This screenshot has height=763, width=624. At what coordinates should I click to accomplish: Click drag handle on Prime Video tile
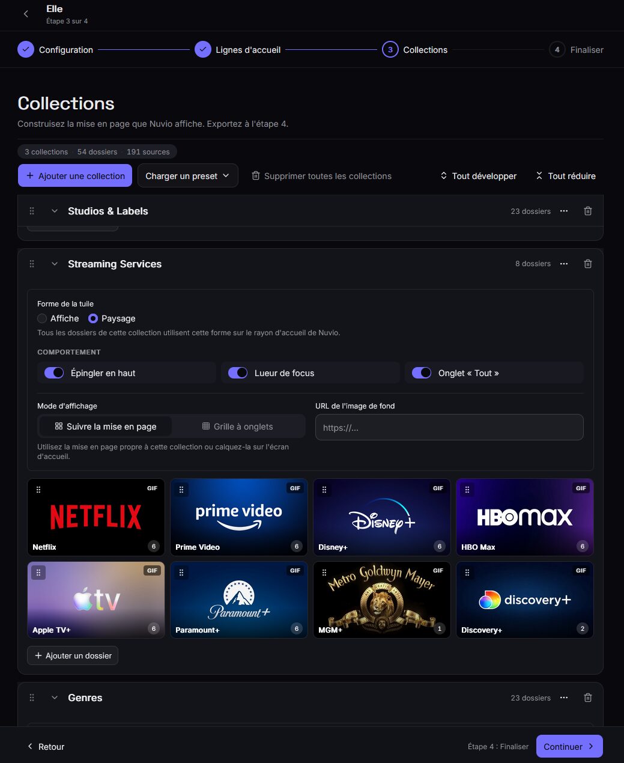(x=181, y=490)
